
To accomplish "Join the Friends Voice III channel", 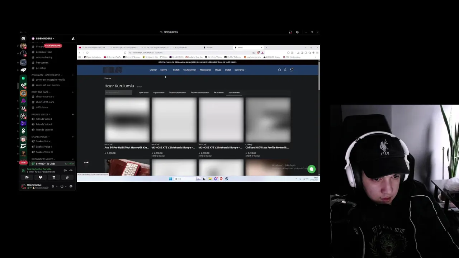I will coord(44,130).
